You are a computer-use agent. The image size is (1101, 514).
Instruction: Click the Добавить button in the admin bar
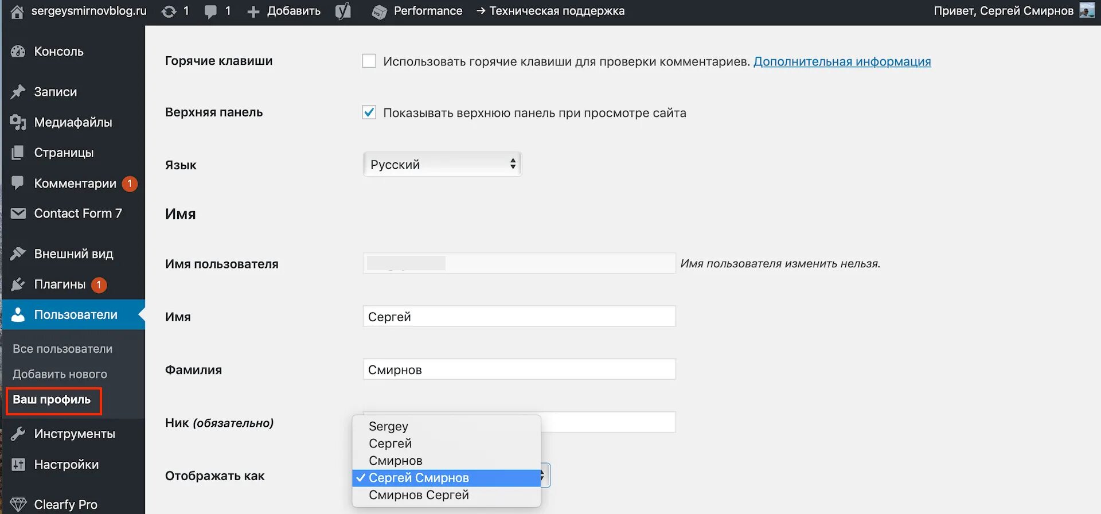pos(284,11)
